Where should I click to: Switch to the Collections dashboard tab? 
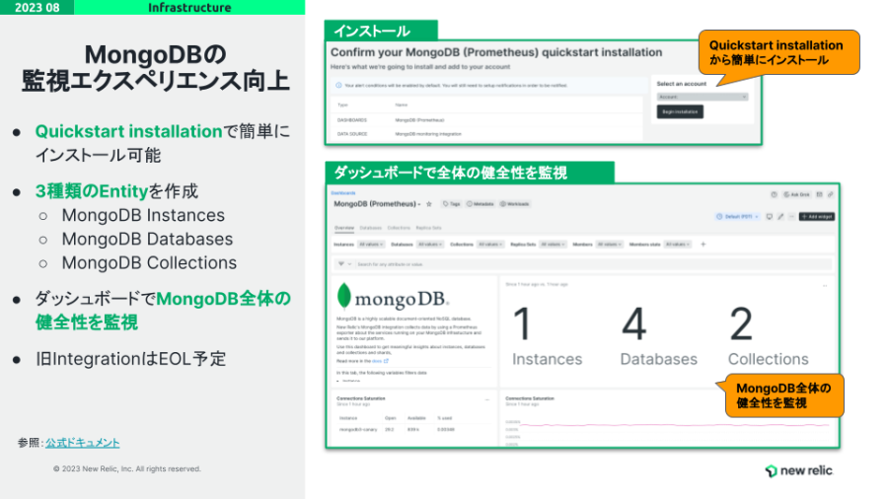click(399, 228)
